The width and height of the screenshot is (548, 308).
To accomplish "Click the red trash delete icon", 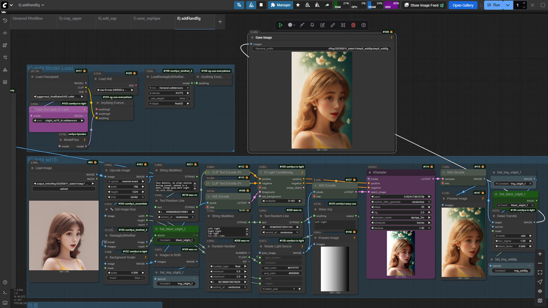I will (353, 25).
